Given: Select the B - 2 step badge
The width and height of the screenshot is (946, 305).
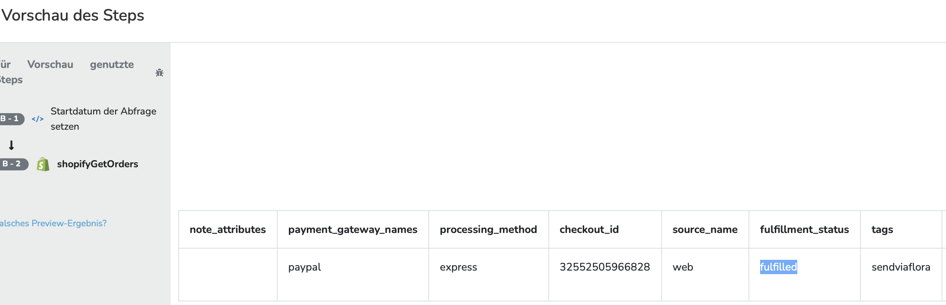Looking at the screenshot, I should coord(13,164).
